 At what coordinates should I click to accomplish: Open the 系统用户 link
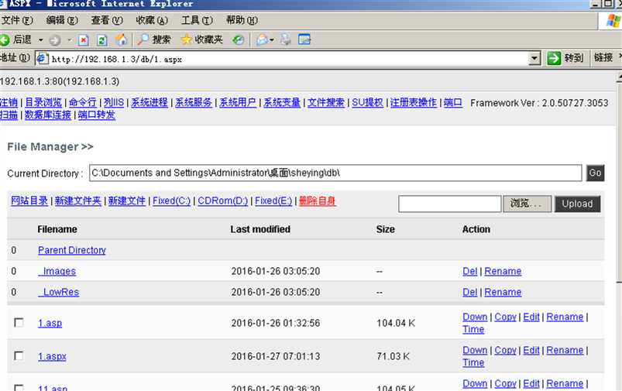[238, 103]
